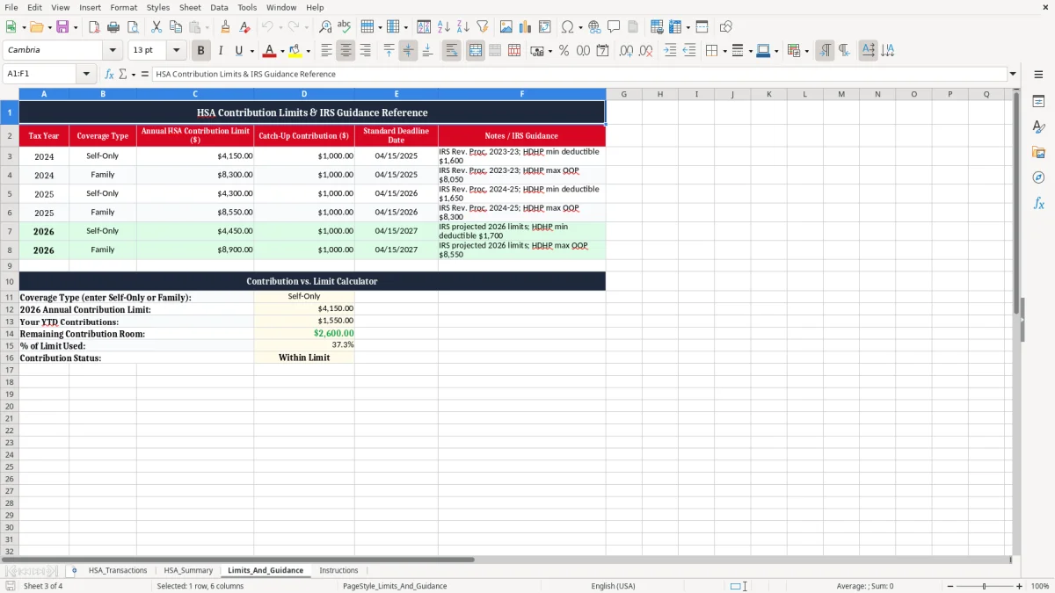Open the Function Wizard fx icon

point(109,74)
